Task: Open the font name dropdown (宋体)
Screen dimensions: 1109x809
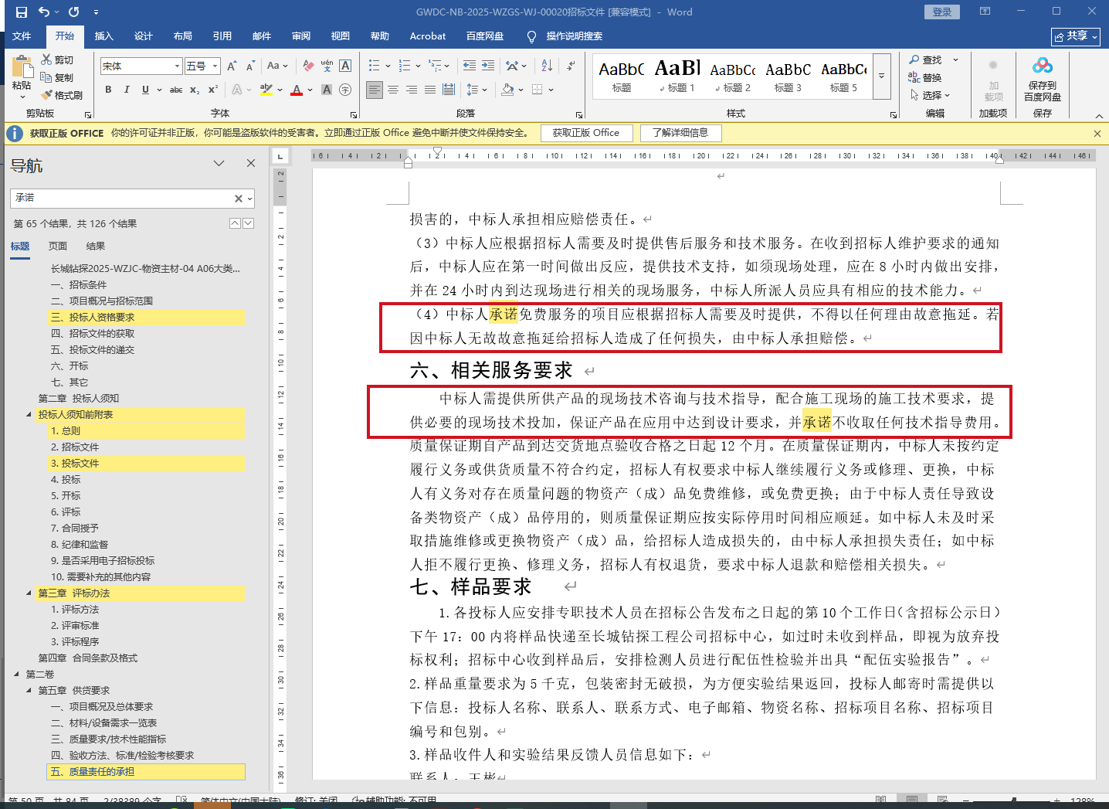Action: pyautogui.click(x=177, y=66)
